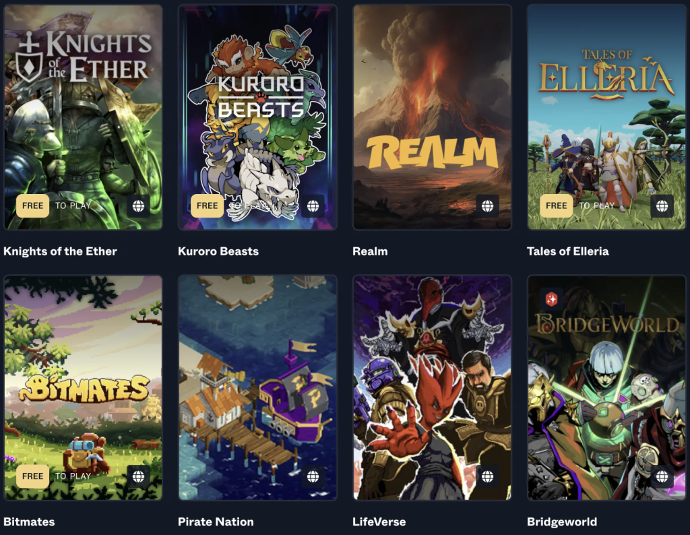The width and height of the screenshot is (690, 535).
Task: Open the Bridgeworld title link
Action: pos(562,522)
